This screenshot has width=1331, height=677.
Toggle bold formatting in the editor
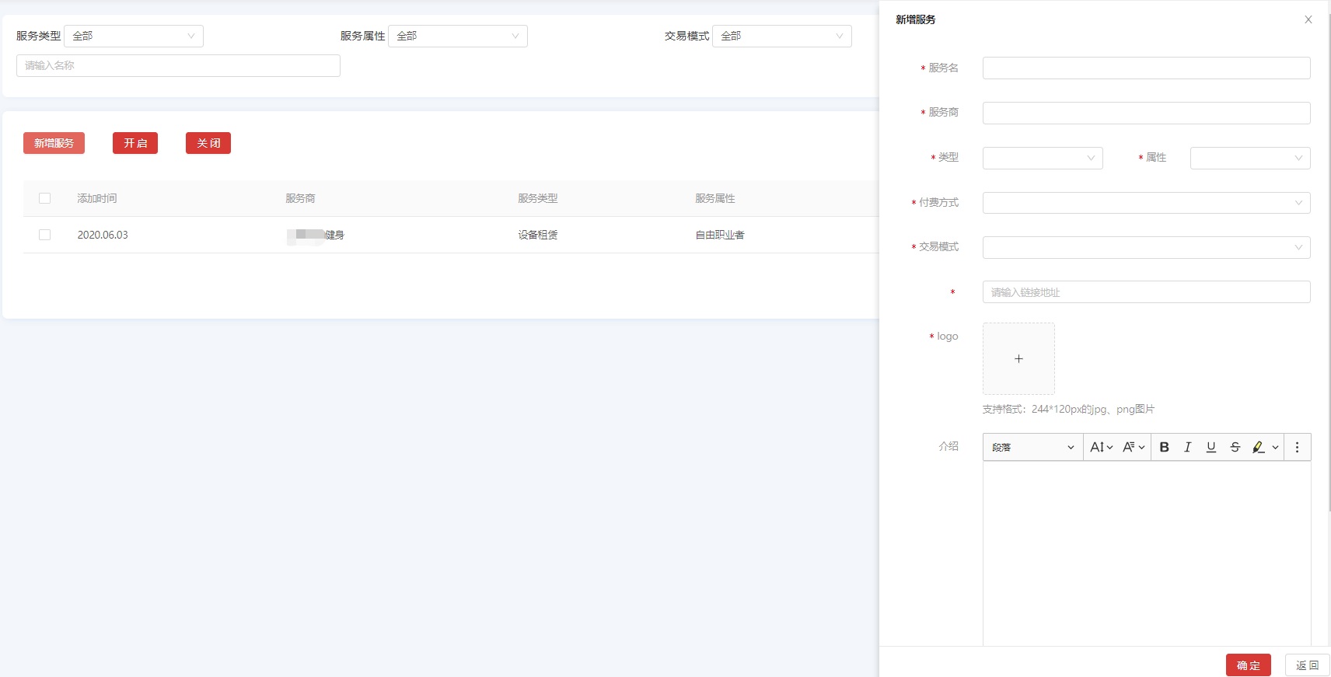tap(1164, 447)
